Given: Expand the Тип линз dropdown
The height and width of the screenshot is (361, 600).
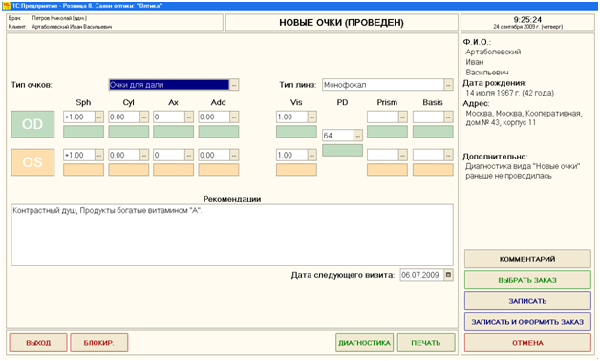Looking at the screenshot, I should (x=448, y=84).
